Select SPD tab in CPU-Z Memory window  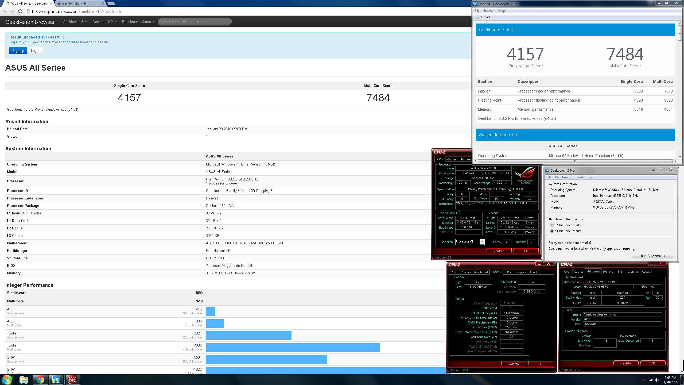coord(508,272)
